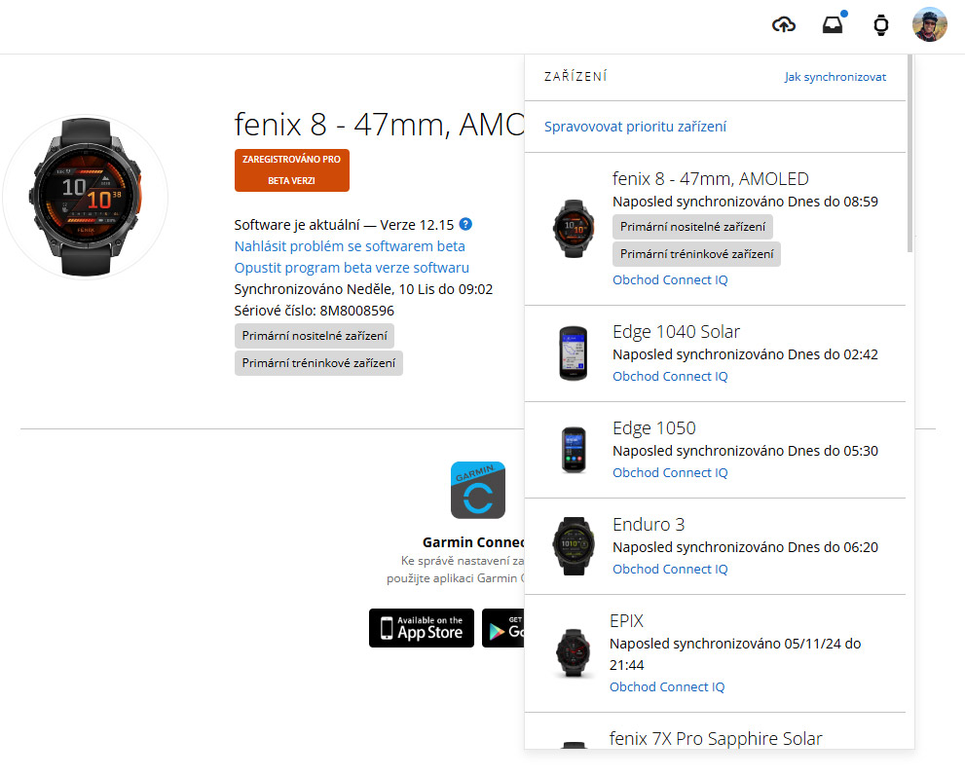Click the blue help question mark icon
This screenshot has height=777, width=965.
click(x=465, y=224)
